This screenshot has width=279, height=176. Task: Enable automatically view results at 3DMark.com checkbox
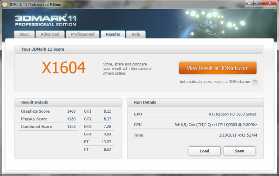pyautogui.click(x=255, y=82)
